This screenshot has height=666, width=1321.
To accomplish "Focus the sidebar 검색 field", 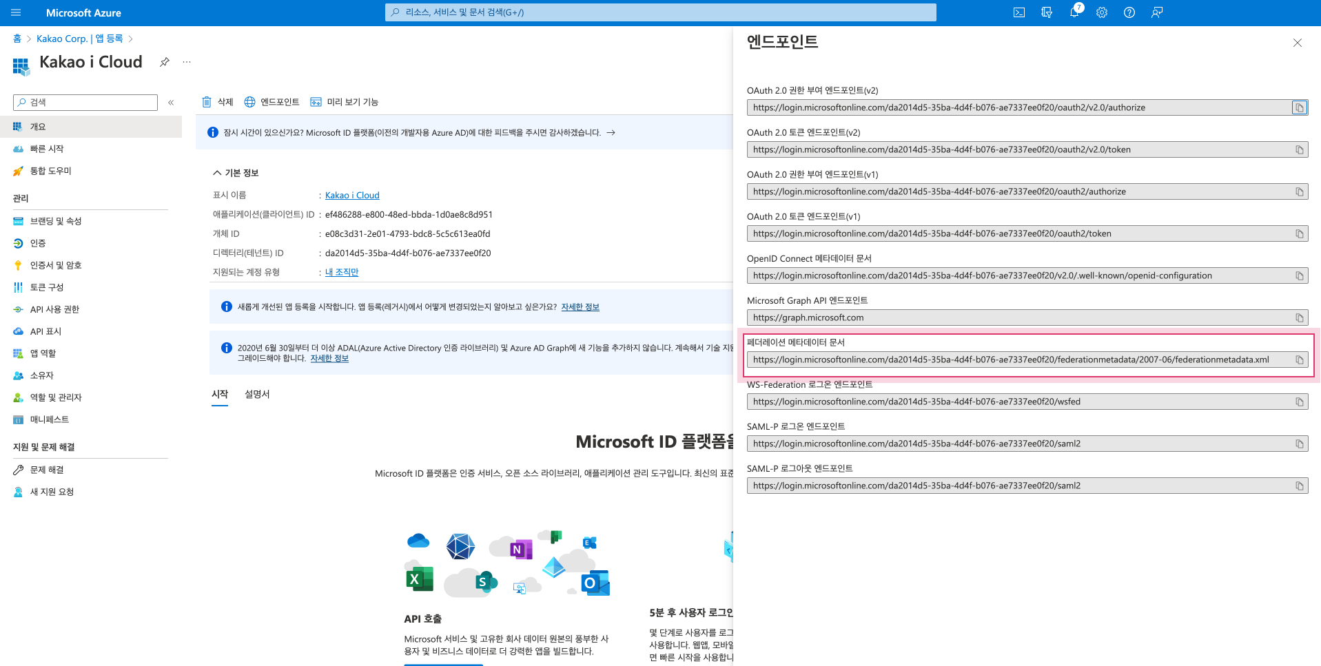I will tap(85, 103).
